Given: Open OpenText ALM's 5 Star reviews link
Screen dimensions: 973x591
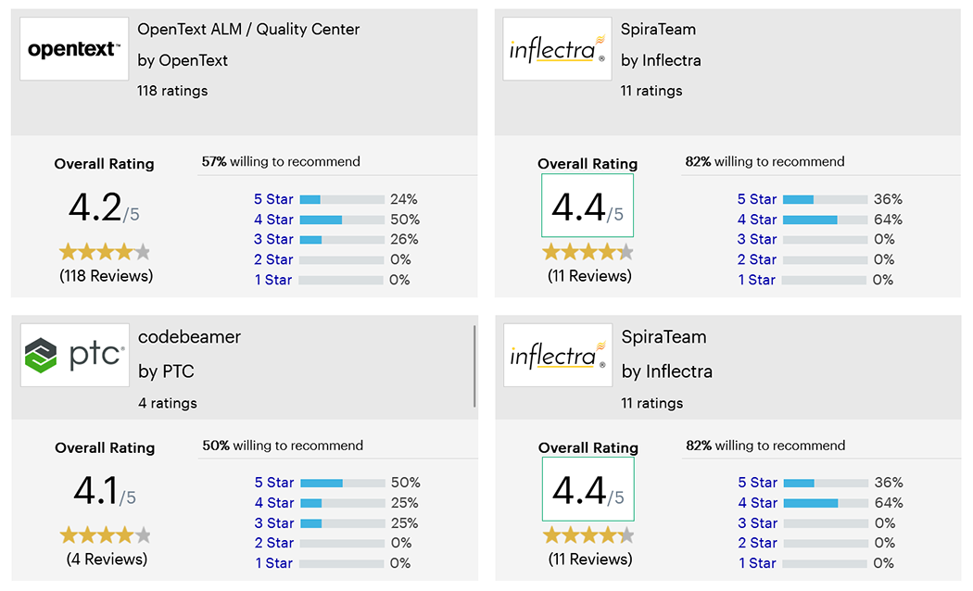Looking at the screenshot, I should [273, 199].
